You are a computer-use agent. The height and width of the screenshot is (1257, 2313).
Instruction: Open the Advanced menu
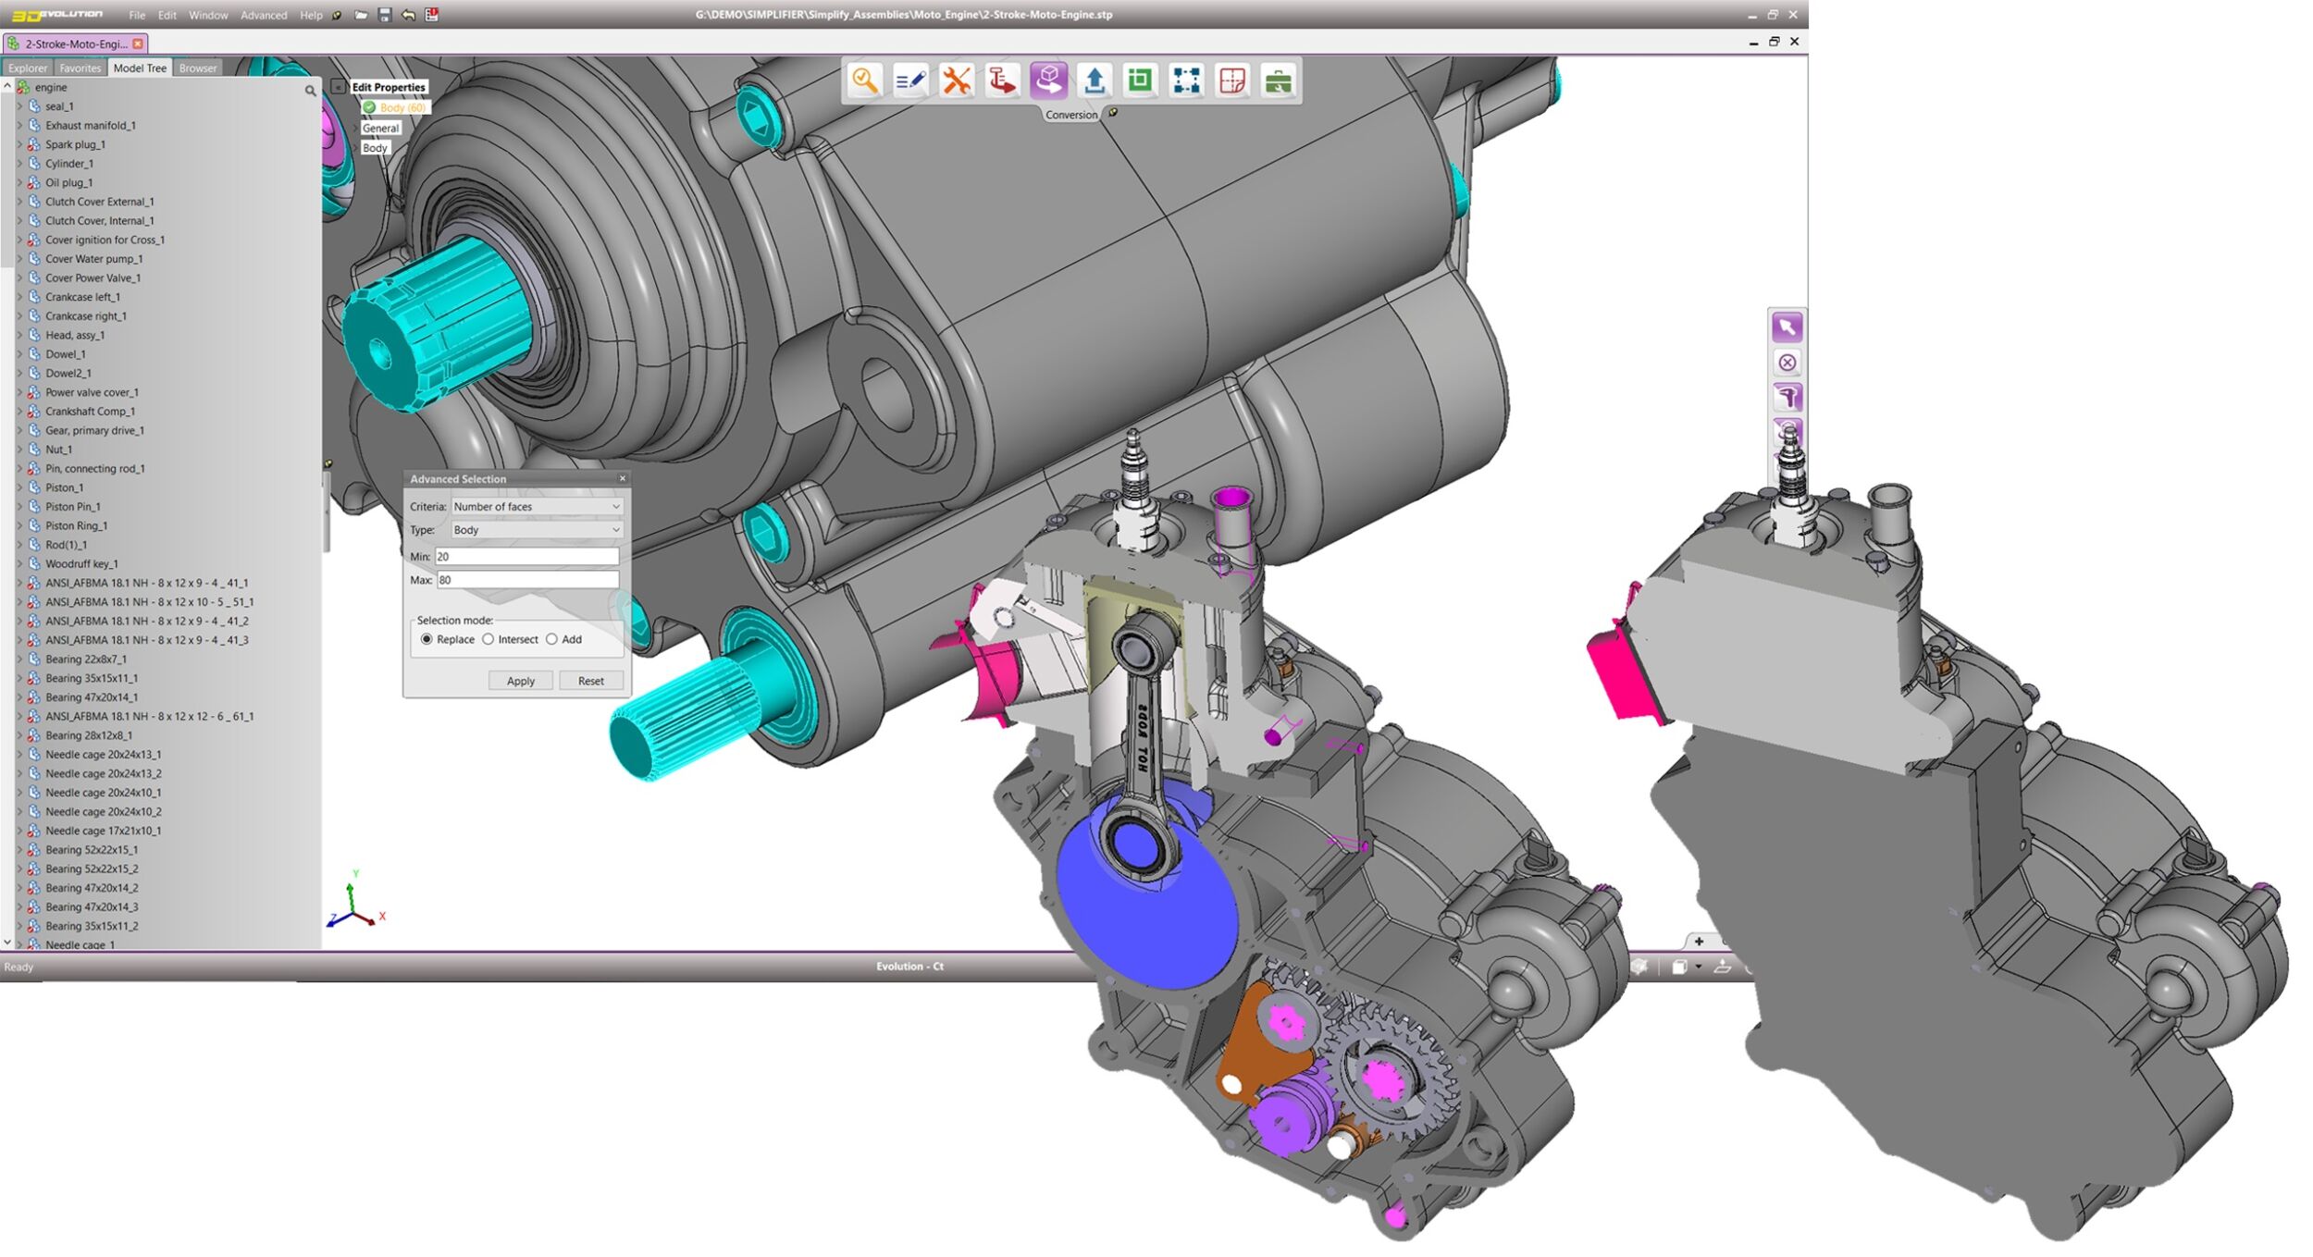point(263,15)
